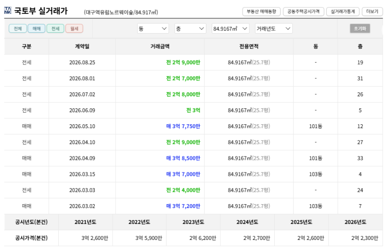
Task: Click the price 매 3억 7,000만
Action: click(x=183, y=174)
